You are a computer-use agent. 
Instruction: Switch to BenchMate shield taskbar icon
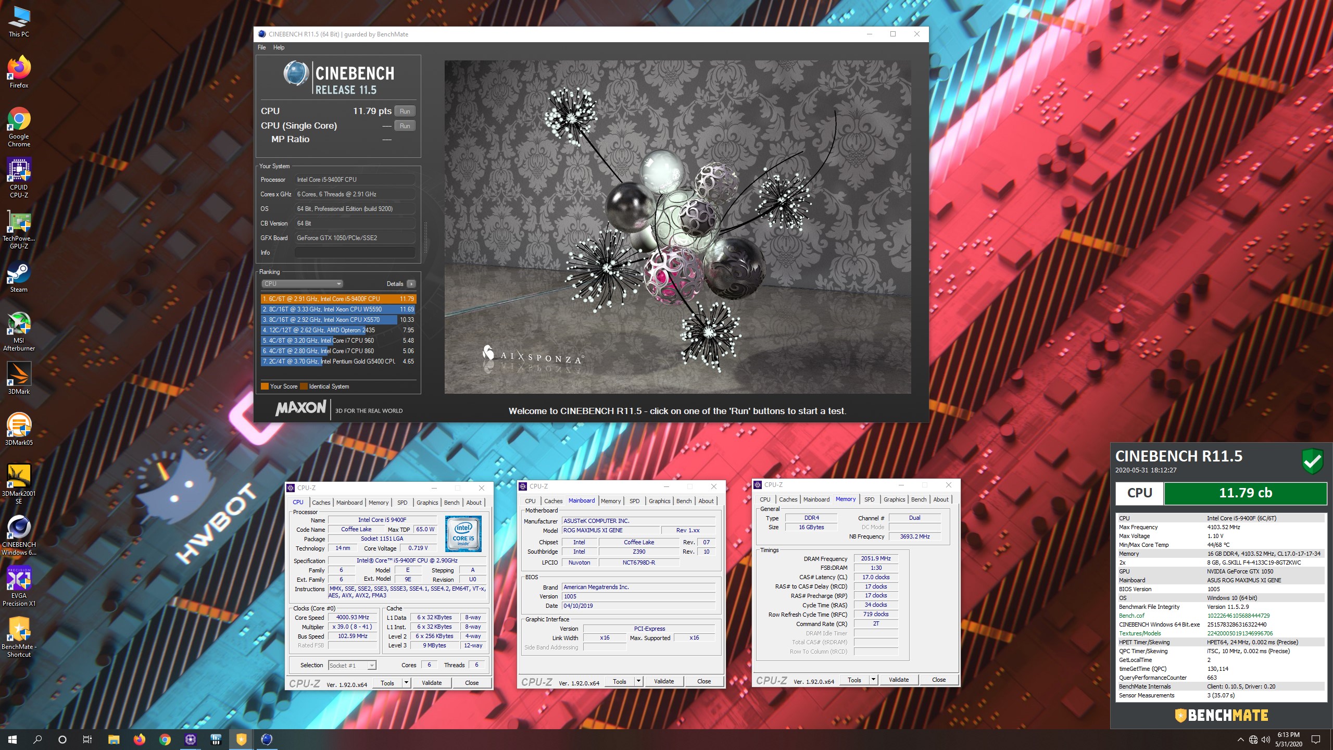tap(241, 740)
